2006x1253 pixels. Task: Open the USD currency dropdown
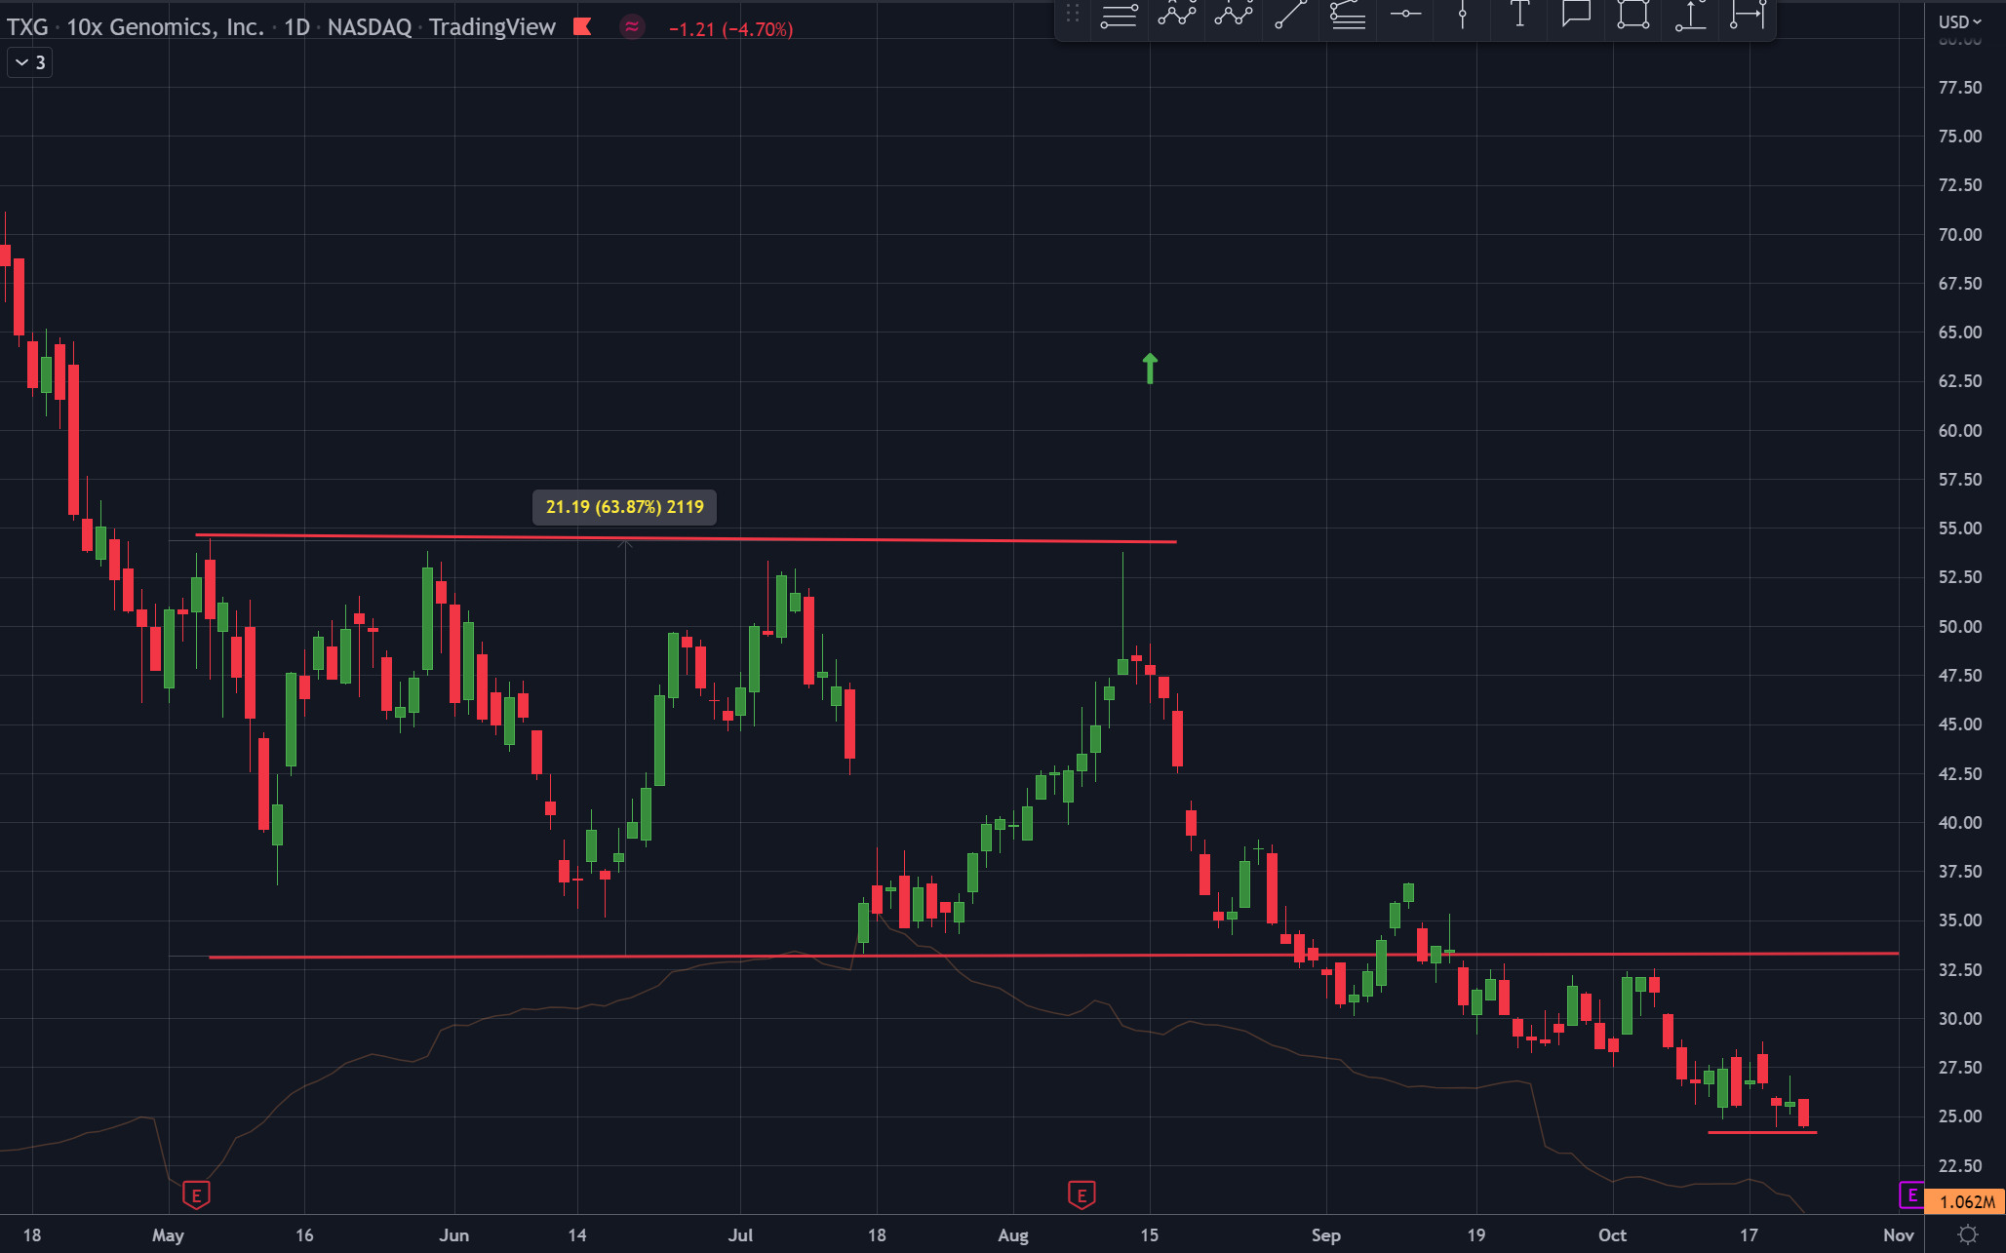click(1959, 21)
